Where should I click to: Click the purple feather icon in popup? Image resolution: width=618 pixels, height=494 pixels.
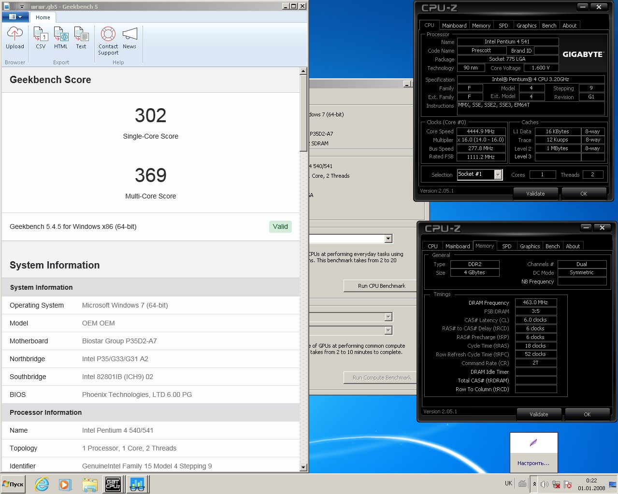click(x=533, y=443)
